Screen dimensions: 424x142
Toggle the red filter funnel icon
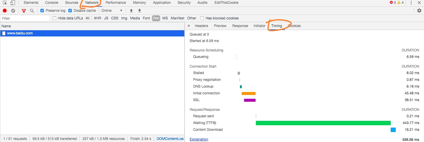[x=24, y=11]
